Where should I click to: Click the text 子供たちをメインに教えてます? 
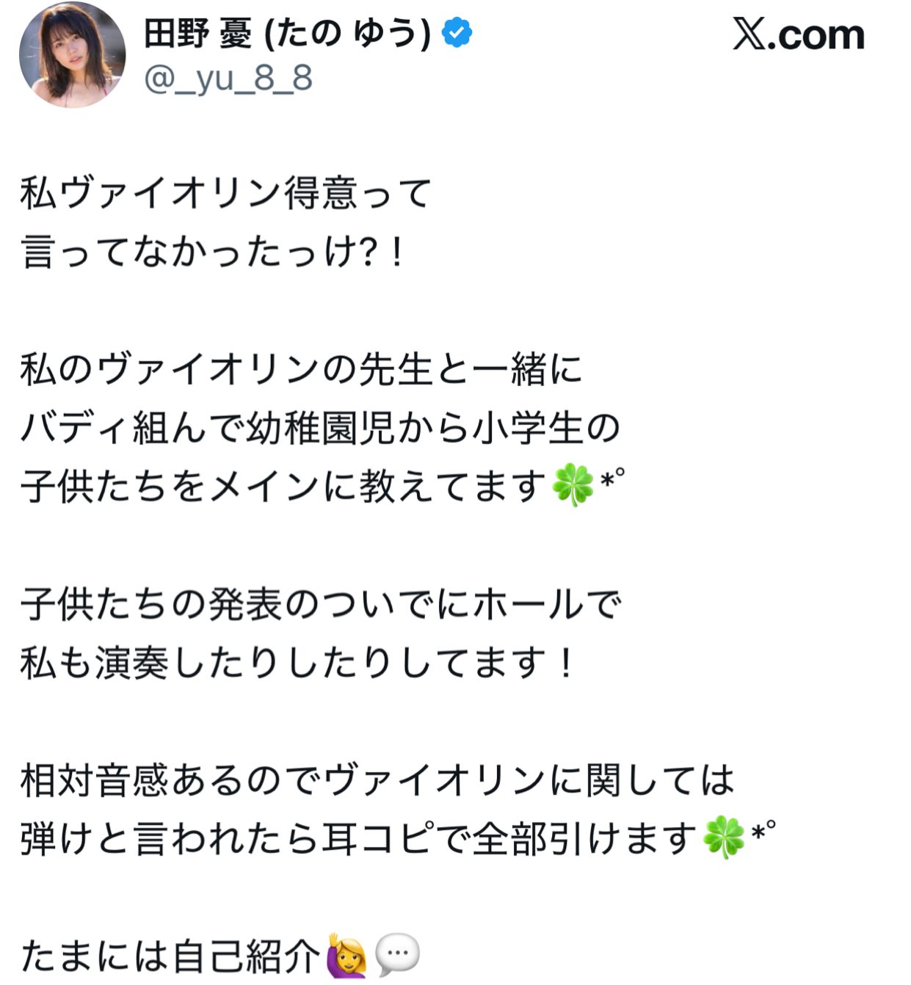click(x=284, y=487)
